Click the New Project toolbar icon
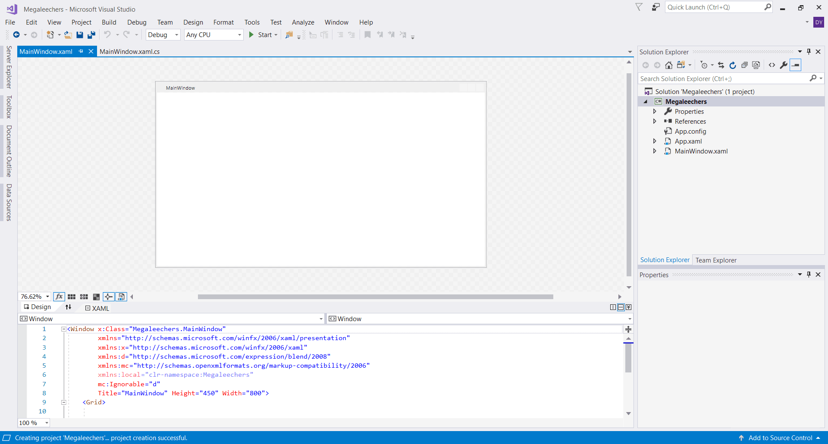 point(50,35)
